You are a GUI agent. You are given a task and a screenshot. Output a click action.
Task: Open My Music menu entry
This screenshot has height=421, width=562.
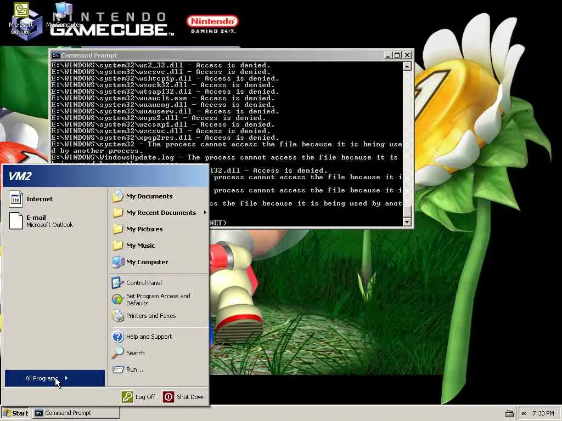[159, 246]
